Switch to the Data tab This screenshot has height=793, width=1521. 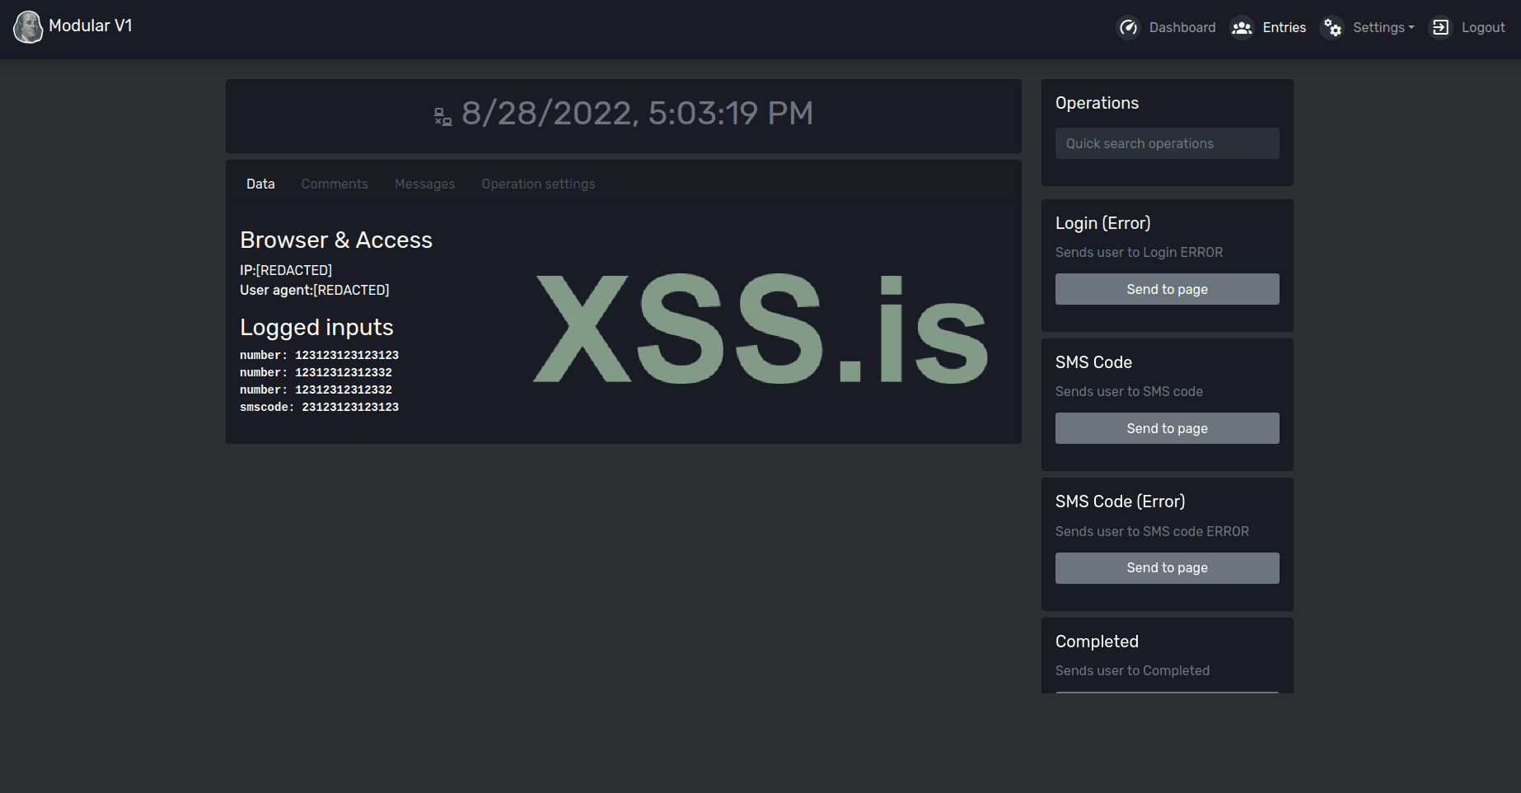260,184
